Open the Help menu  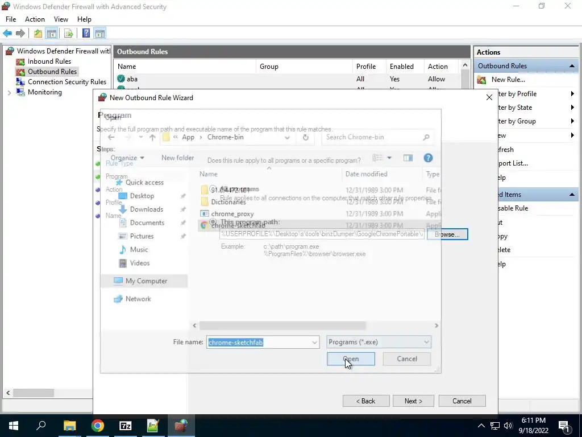coord(84,19)
